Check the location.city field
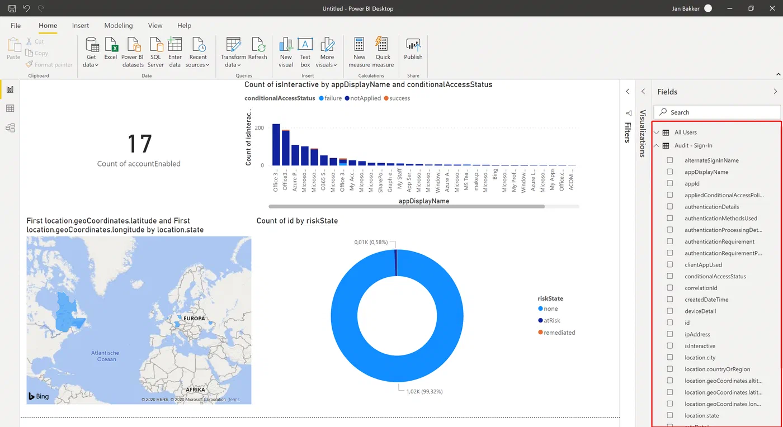This screenshot has height=427, width=783. (670, 358)
